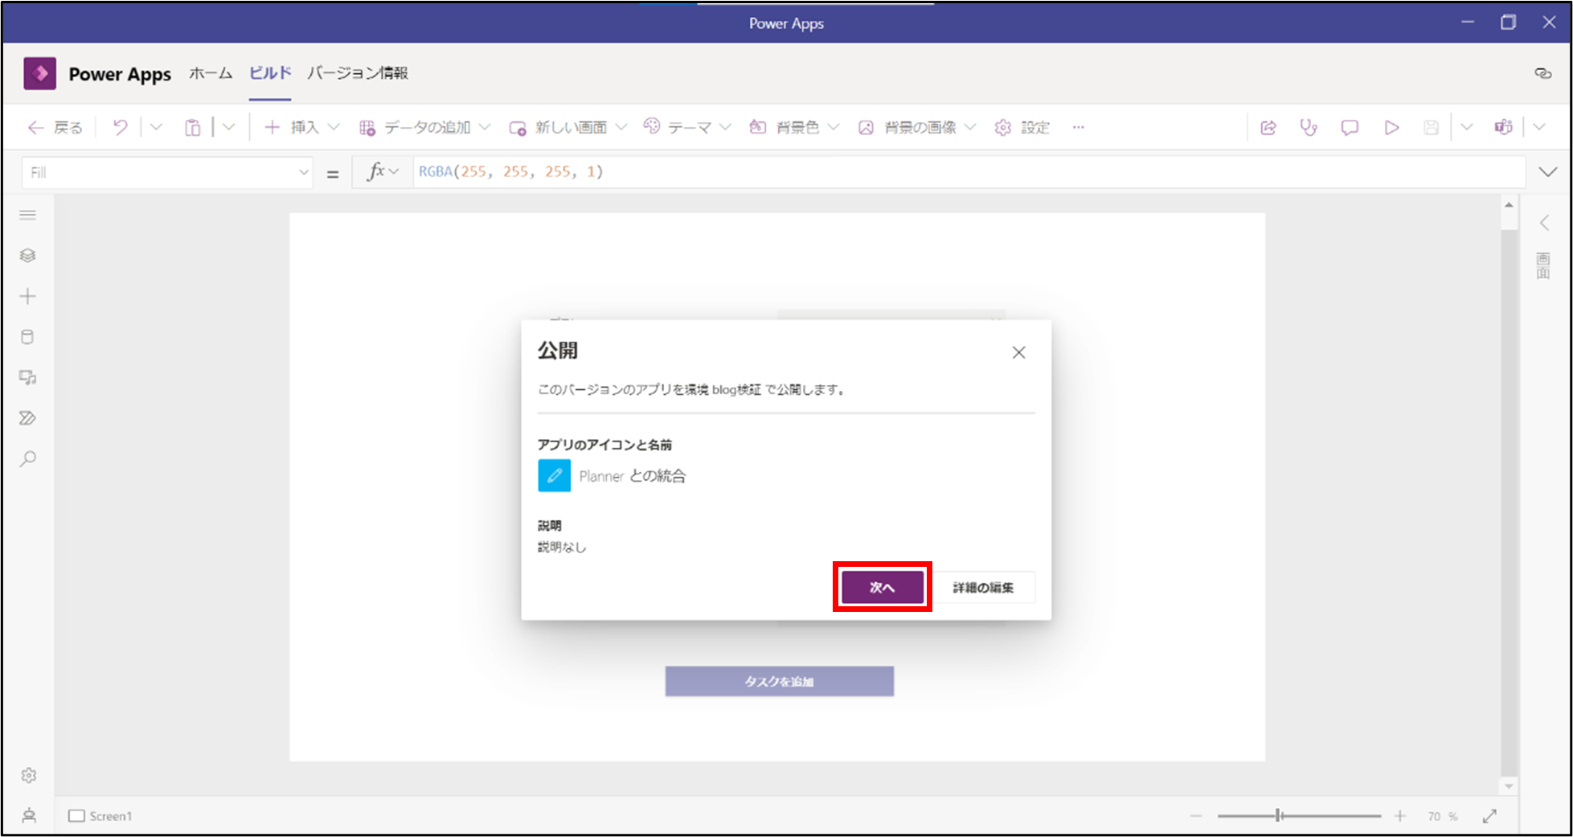Click the fx formula dropdown
Screen dimensions: 1573x837
pyautogui.click(x=383, y=172)
